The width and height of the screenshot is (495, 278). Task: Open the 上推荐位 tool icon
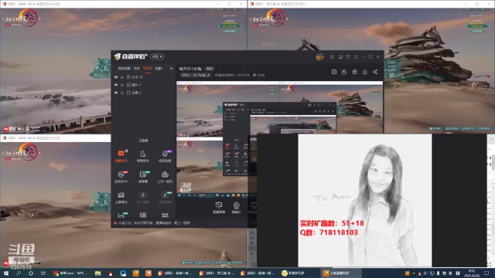click(121, 198)
